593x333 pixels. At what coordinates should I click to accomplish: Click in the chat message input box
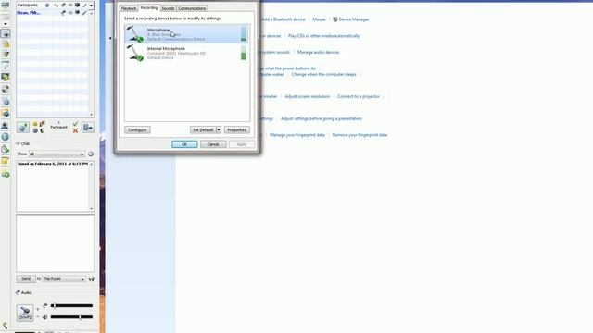click(56, 243)
